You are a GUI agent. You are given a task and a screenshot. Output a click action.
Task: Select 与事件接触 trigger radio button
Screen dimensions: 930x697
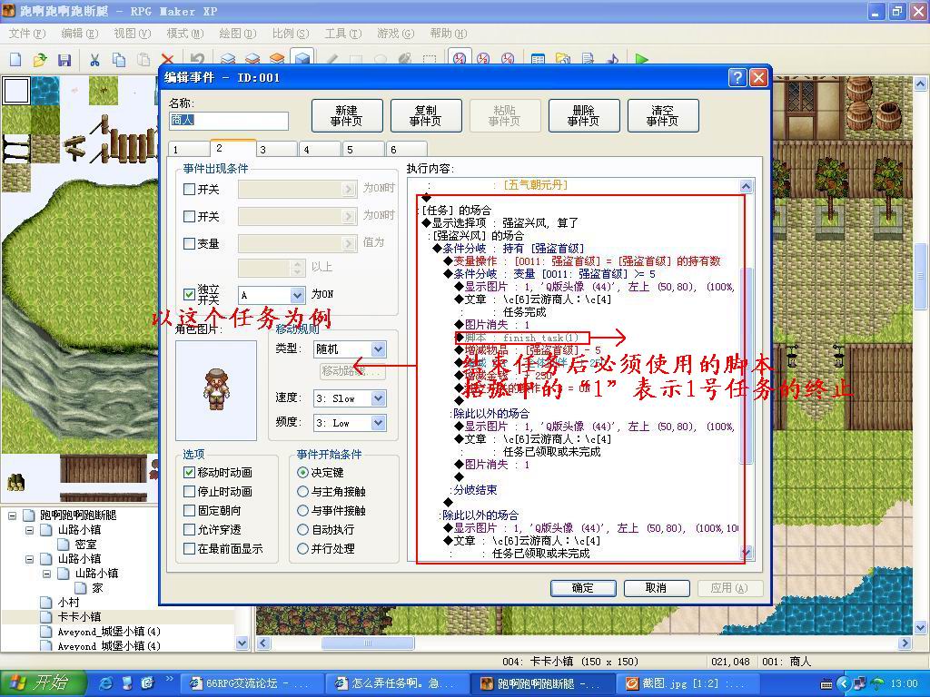[302, 510]
